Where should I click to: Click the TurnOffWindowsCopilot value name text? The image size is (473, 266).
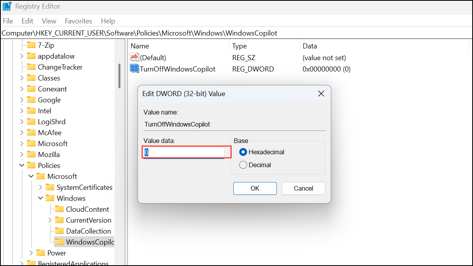pos(178,69)
